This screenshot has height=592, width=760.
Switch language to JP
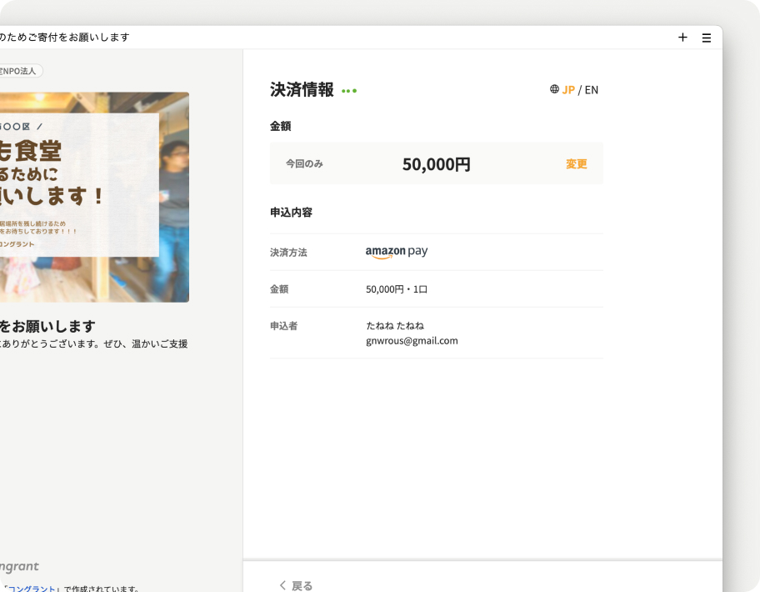click(568, 90)
